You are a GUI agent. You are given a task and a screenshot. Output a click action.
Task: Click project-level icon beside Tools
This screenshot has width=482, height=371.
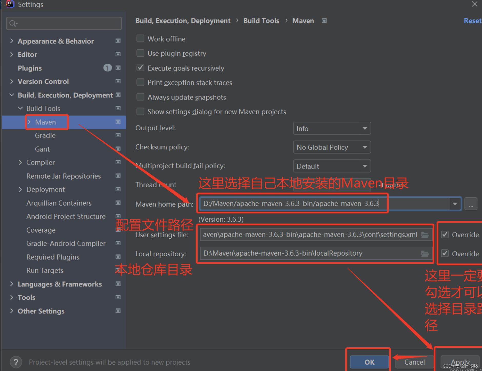point(118,297)
